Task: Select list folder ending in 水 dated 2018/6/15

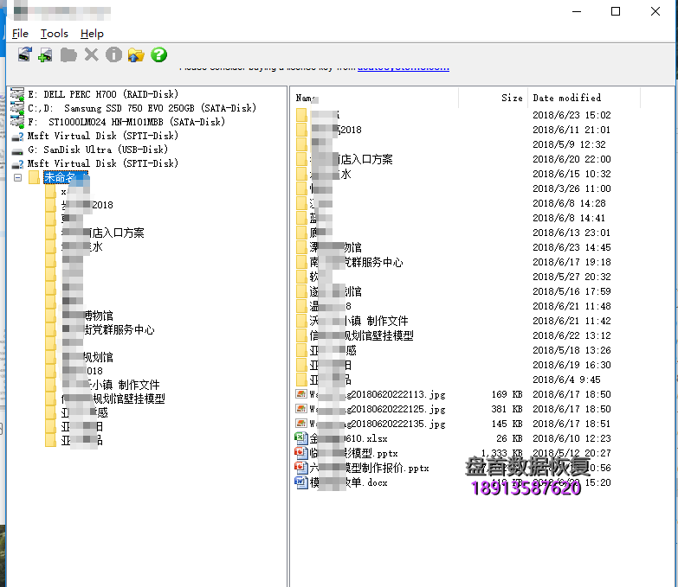Action: pyautogui.click(x=331, y=174)
